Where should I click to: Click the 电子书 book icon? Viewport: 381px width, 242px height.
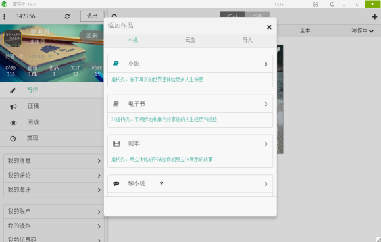(x=116, y=104)
